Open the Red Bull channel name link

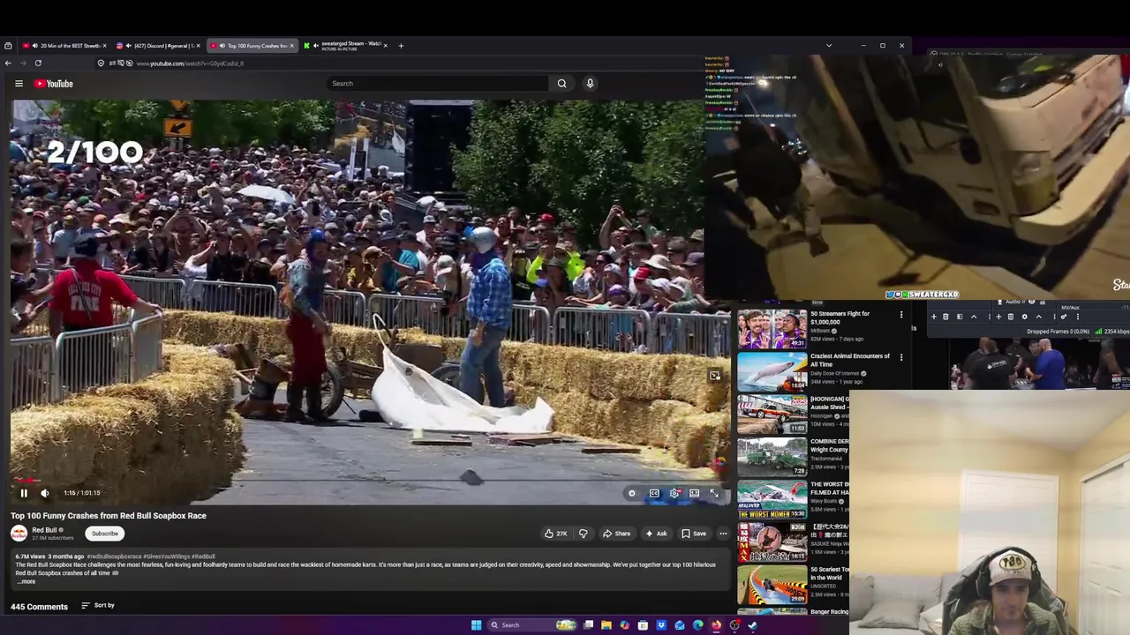point(44,530)
